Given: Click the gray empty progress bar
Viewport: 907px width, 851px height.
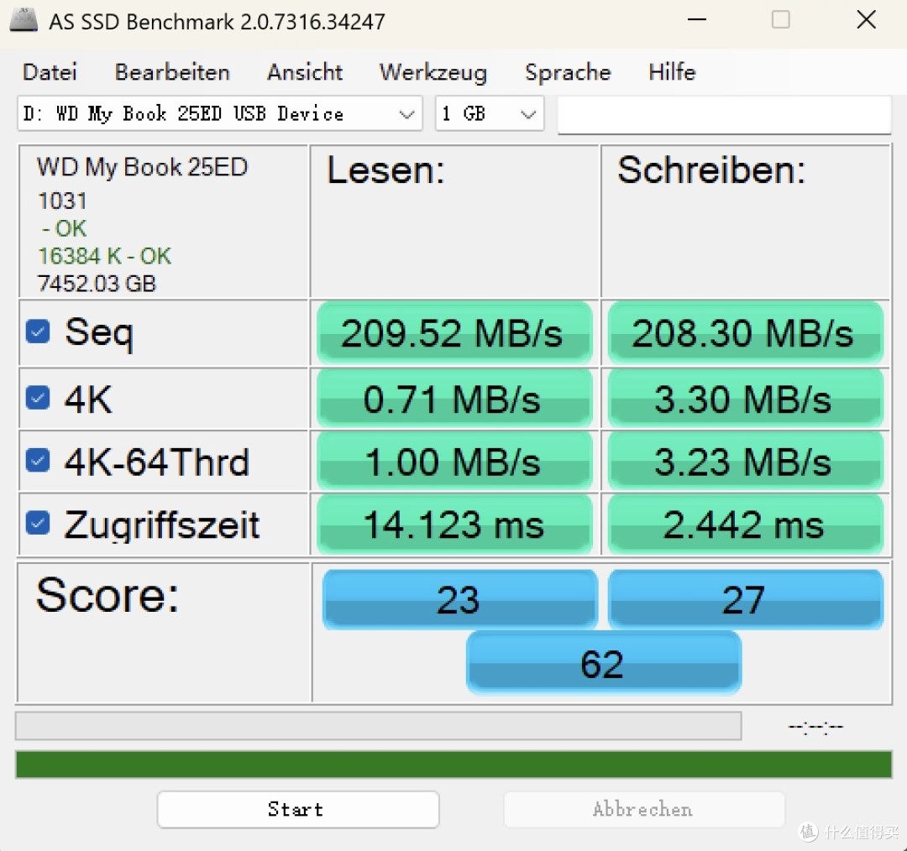Looking at the screenshot, I should 378,726.
